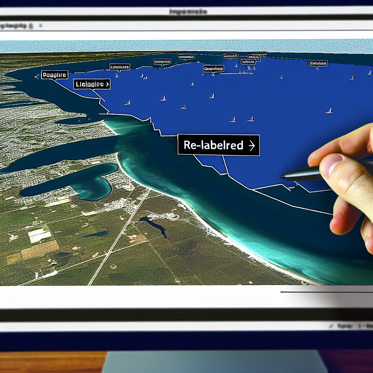Click the sailboat icon left of Poaglire label
The width and height of the screenshot is (373, 373).
click(x=36, y=76)
